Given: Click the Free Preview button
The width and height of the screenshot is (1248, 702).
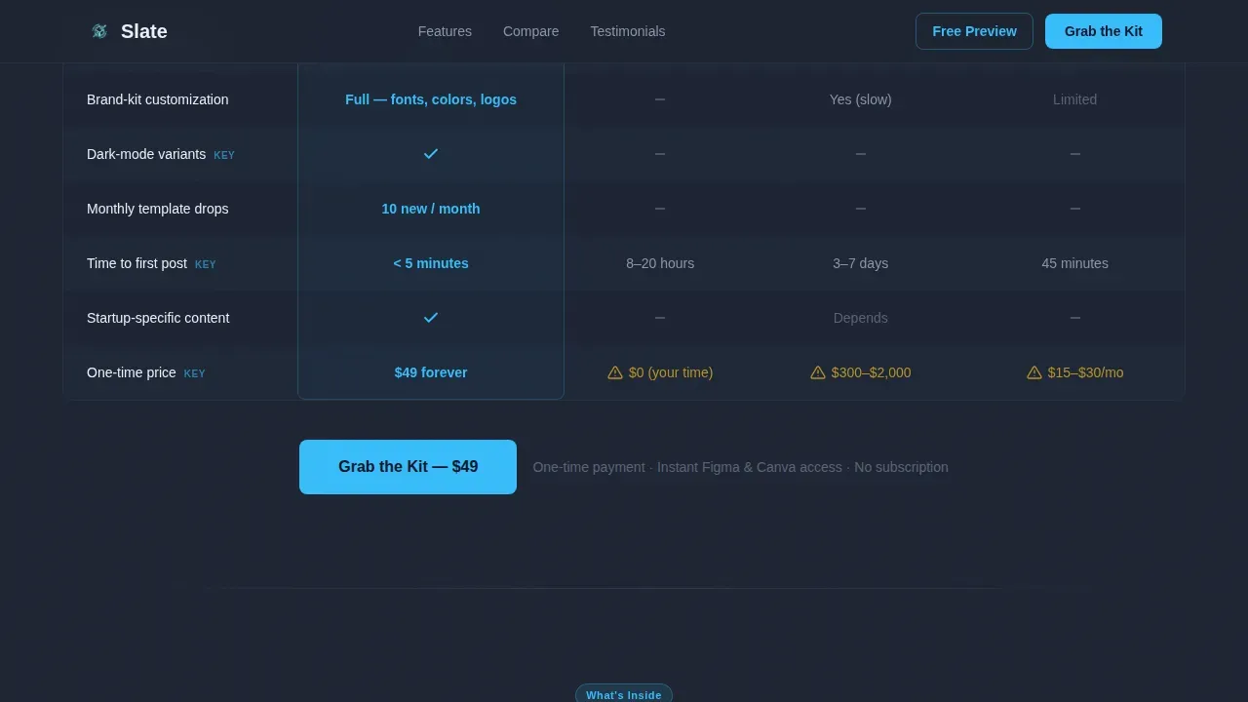Looking at the screenshot, I should pyautogui.click(x=974, y=31).
